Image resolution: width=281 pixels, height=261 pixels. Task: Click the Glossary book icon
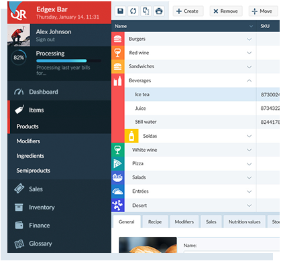19,244
